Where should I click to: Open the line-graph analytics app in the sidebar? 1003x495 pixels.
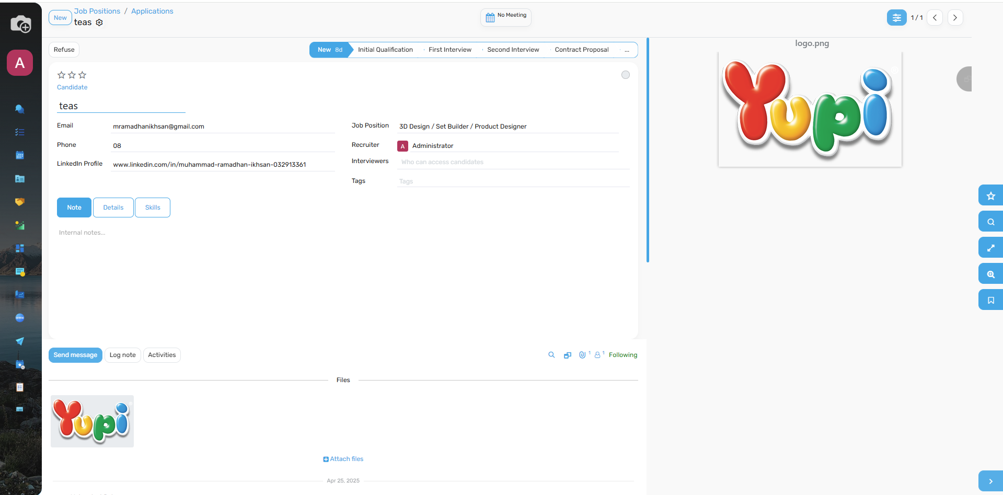[x=20, y=295]
